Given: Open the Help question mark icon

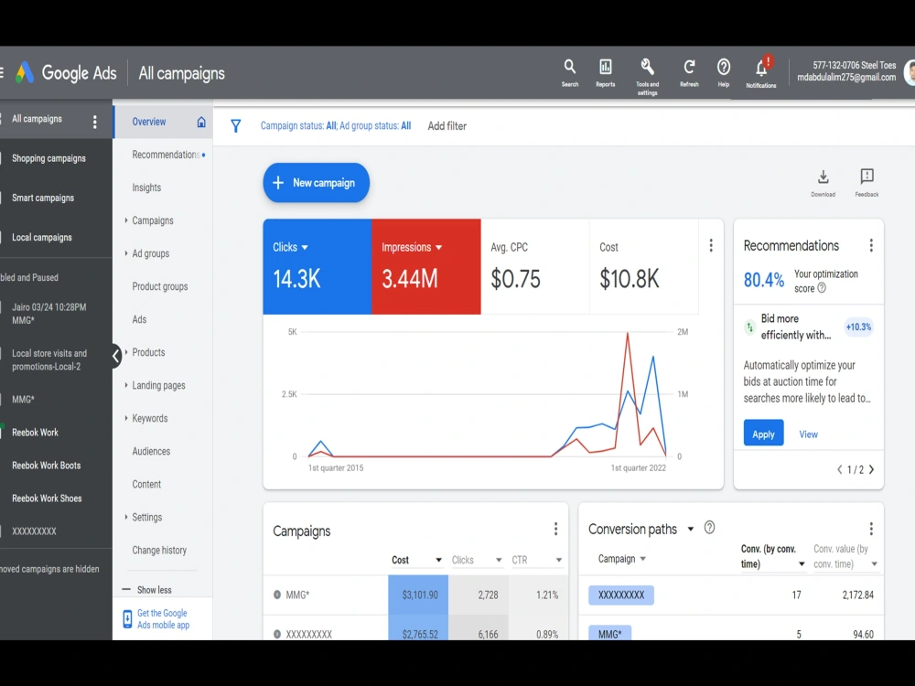Looking at the screenshot, I should (x=724, y=73).
